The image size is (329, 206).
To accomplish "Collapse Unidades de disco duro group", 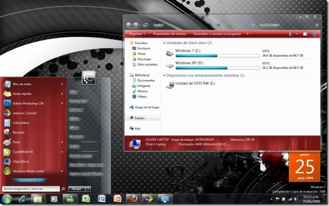I will click(x=164, y=43).
